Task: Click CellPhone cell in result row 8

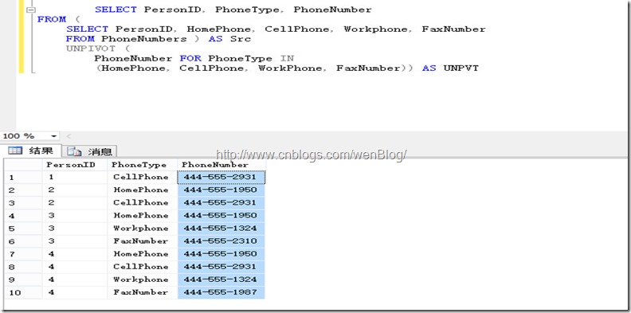Action: pos(142,267)
